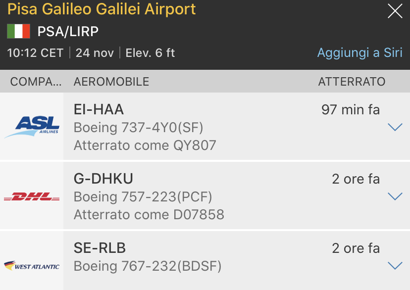Screen dimensions: 410x290
Task: Click the AEROMOBILE column header
Action: click(111, 82)
